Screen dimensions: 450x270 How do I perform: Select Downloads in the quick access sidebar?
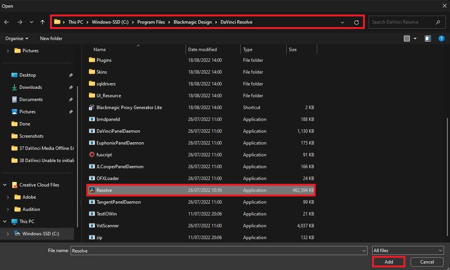pos(31,87)
